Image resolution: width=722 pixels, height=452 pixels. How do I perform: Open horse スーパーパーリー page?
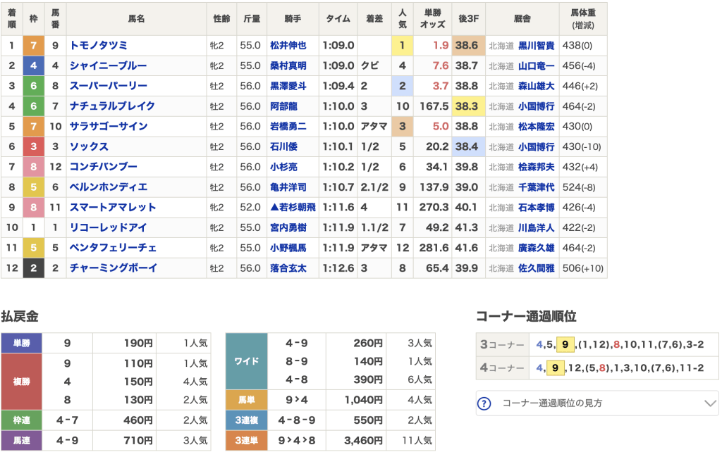[x=108, y=86]
